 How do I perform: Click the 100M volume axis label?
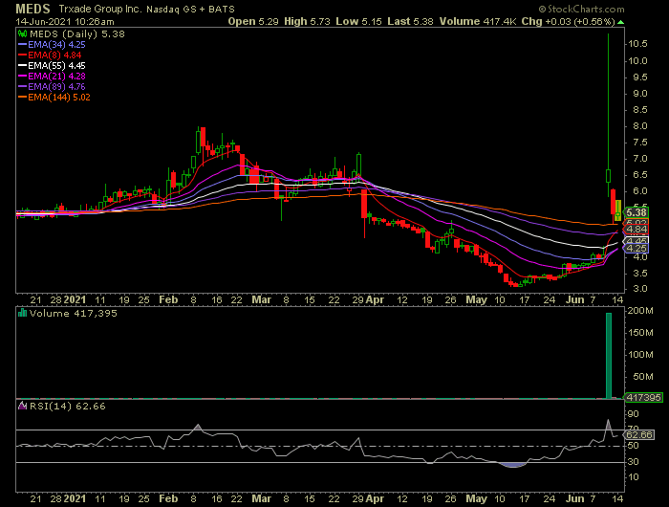[x=640, y=355]
